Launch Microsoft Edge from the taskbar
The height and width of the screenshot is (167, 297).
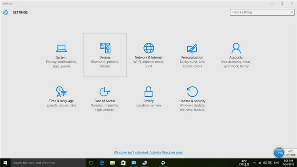coord(102,163)
